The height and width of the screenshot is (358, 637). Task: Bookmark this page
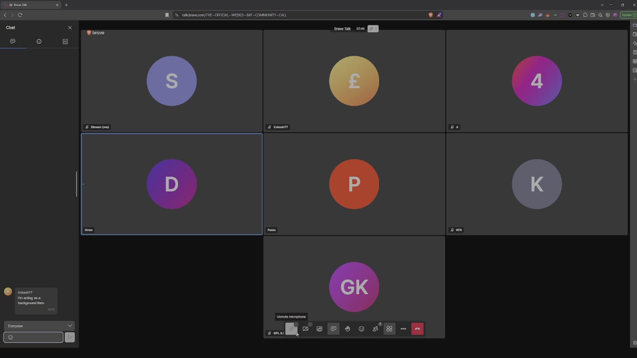[167, 15]
